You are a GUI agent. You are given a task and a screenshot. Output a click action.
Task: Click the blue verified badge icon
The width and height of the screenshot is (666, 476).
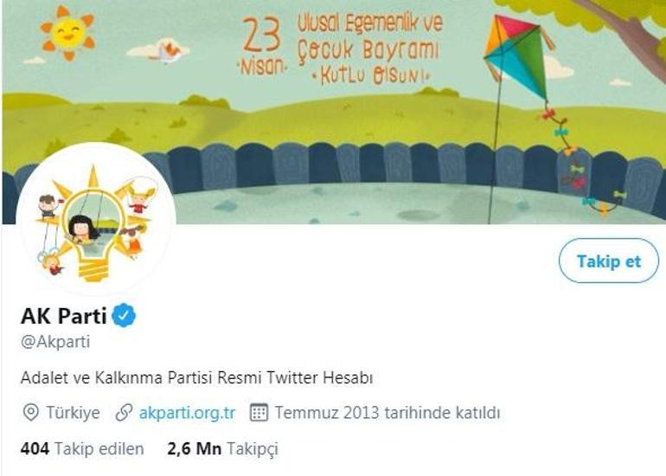[124, 315]
